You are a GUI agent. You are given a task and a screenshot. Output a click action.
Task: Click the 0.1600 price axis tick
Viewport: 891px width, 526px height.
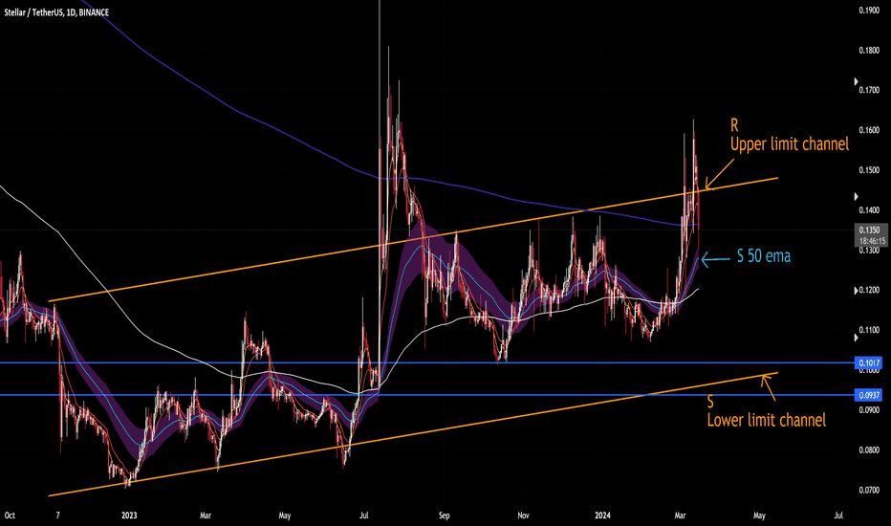(869, 130)
